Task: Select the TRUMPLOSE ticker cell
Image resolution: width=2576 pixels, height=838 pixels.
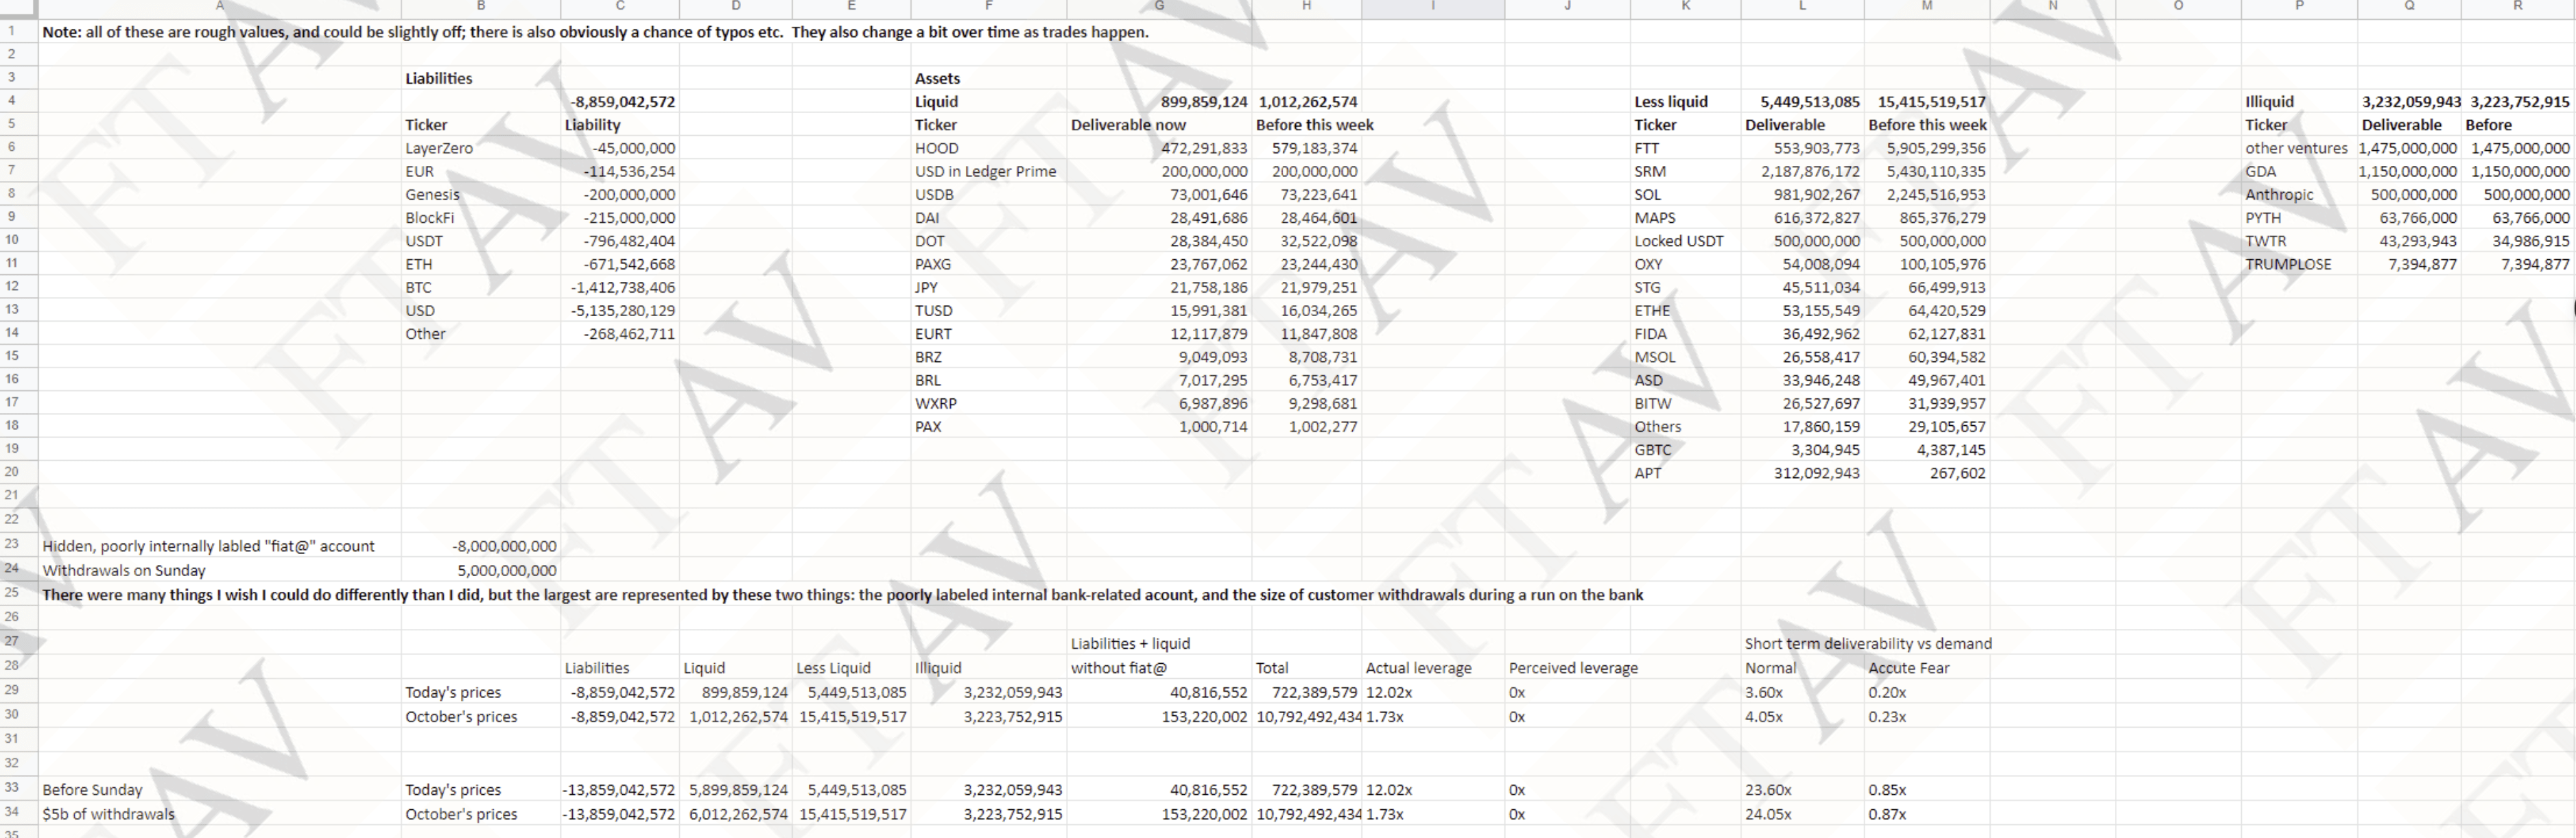Action: tap(2288, 264)
